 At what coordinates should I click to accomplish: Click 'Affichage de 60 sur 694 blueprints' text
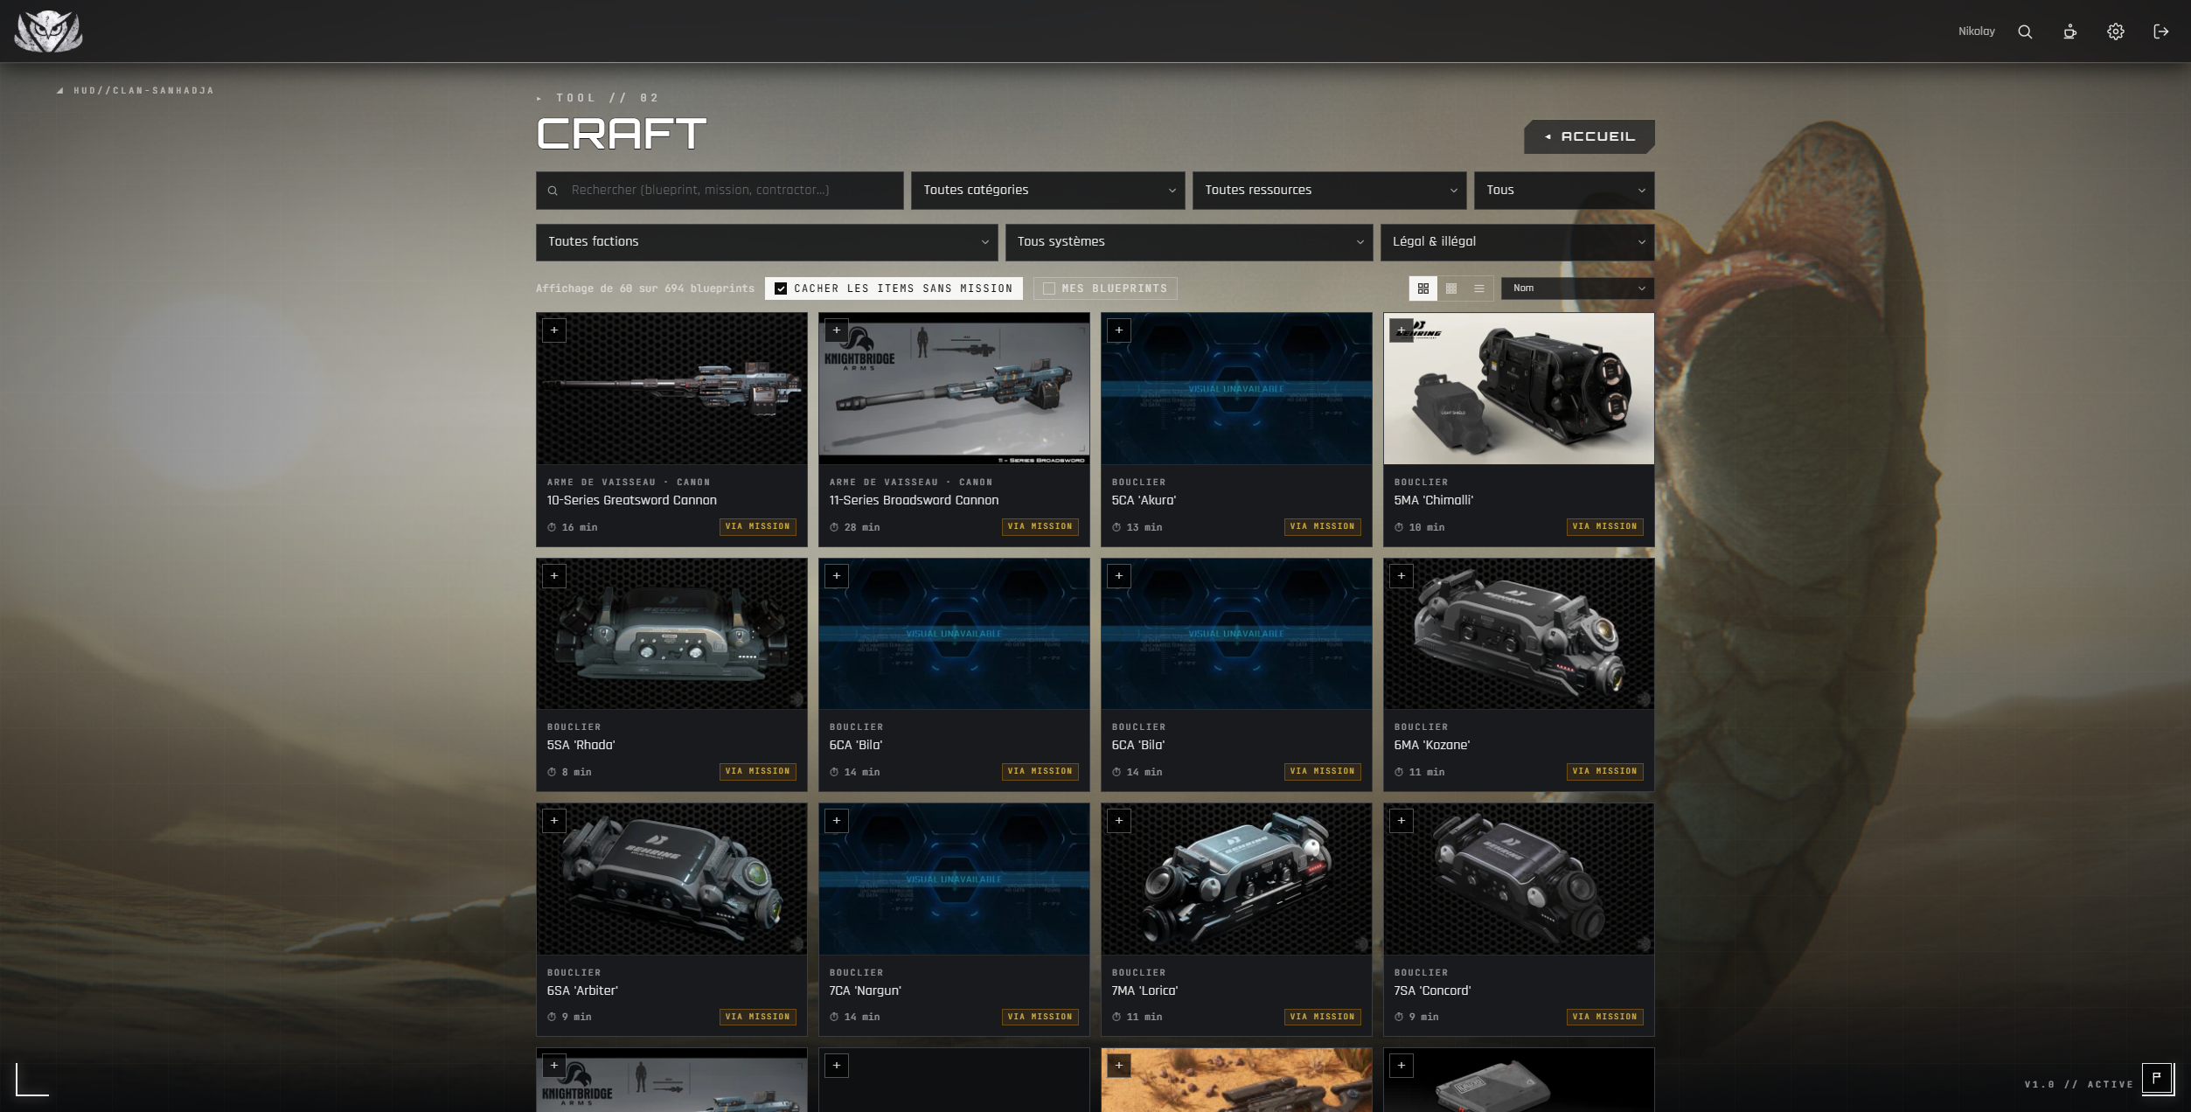[x=645, y=288]
